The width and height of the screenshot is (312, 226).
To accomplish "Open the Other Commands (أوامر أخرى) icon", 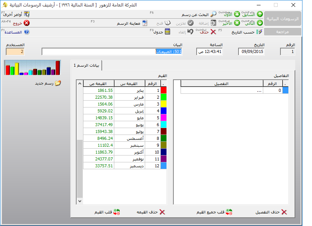I will pos(27,14).
